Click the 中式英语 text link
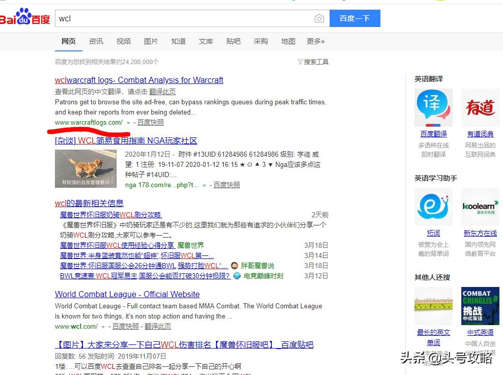 tap(480, 333)
